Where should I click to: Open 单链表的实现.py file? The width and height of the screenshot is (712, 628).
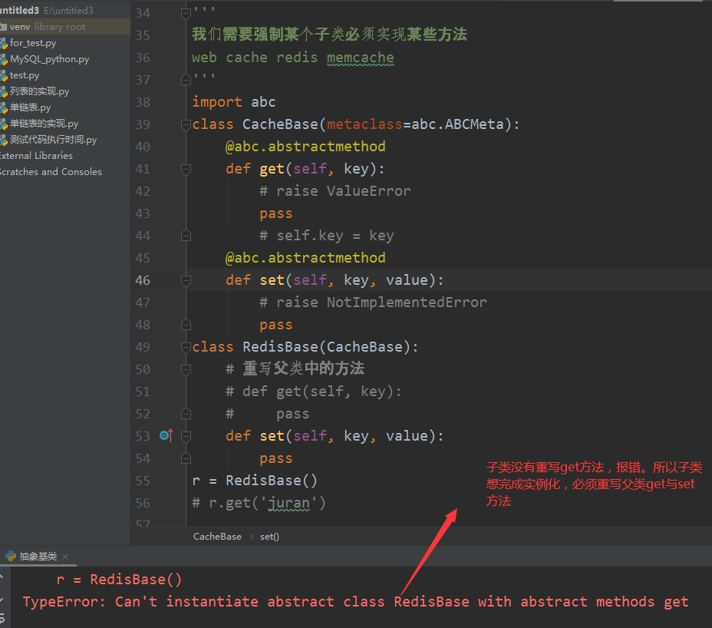click(44, 124)
